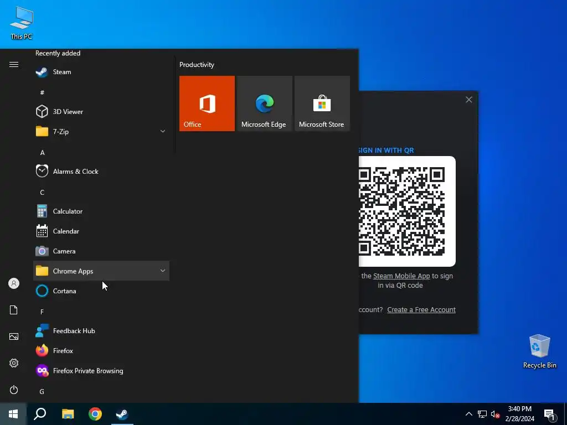Click the '#' letter group header
Screen dimensions: 567x425
[42, 92]
